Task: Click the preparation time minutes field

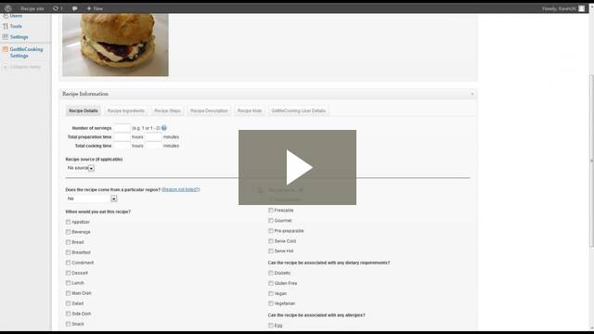Action: click(x=153, y=136)
